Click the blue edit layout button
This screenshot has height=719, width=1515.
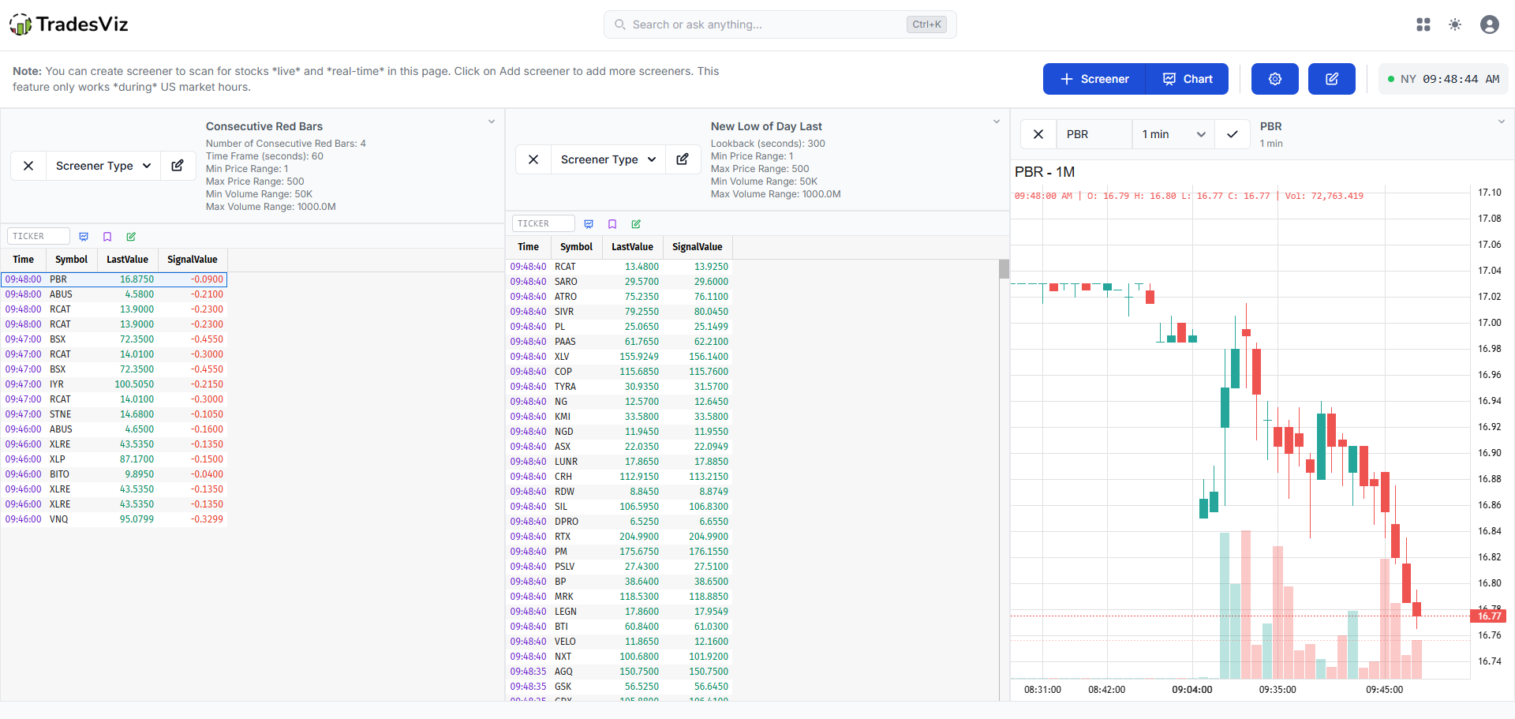click(x=1331, y=79)
